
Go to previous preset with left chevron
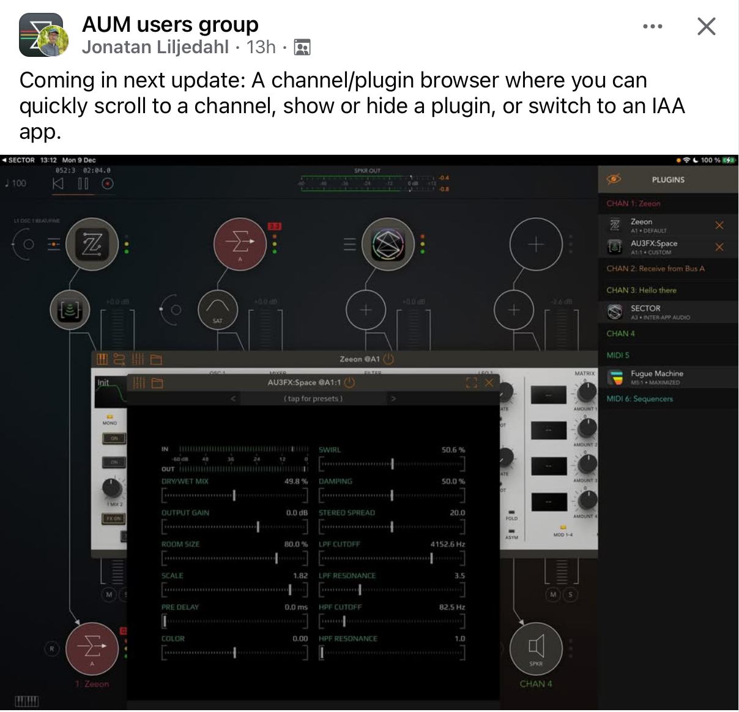pyautogui.click(x=233, y=399)
